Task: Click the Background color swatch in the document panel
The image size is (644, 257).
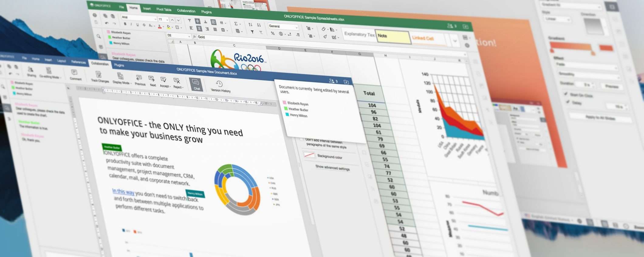Action: pos(309,155)
